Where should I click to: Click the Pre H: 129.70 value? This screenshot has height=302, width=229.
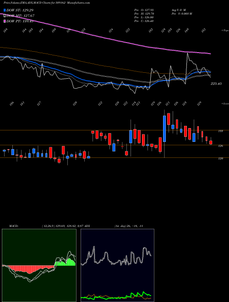point(144,14)
